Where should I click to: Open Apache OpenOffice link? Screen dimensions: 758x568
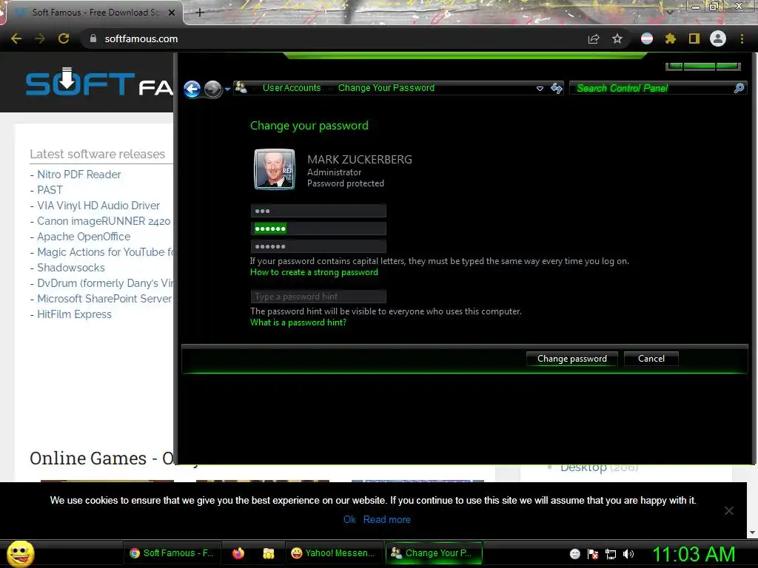[84, 237]
